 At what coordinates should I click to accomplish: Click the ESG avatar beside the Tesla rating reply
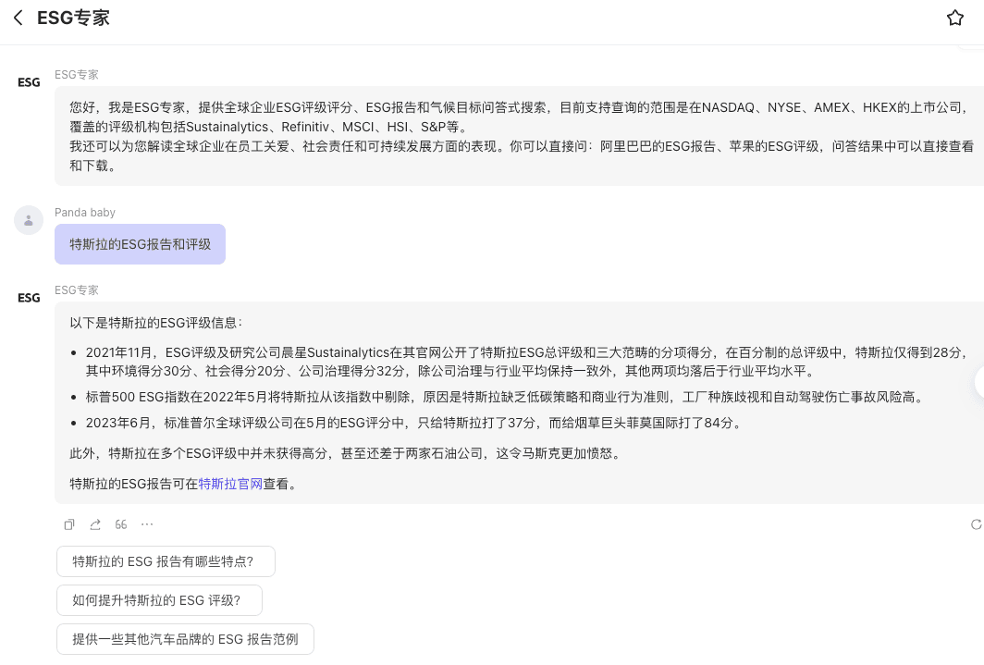tap(29, 298)
